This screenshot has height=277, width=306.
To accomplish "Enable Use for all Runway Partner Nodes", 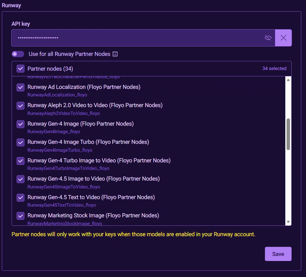I will click(18, 54).
